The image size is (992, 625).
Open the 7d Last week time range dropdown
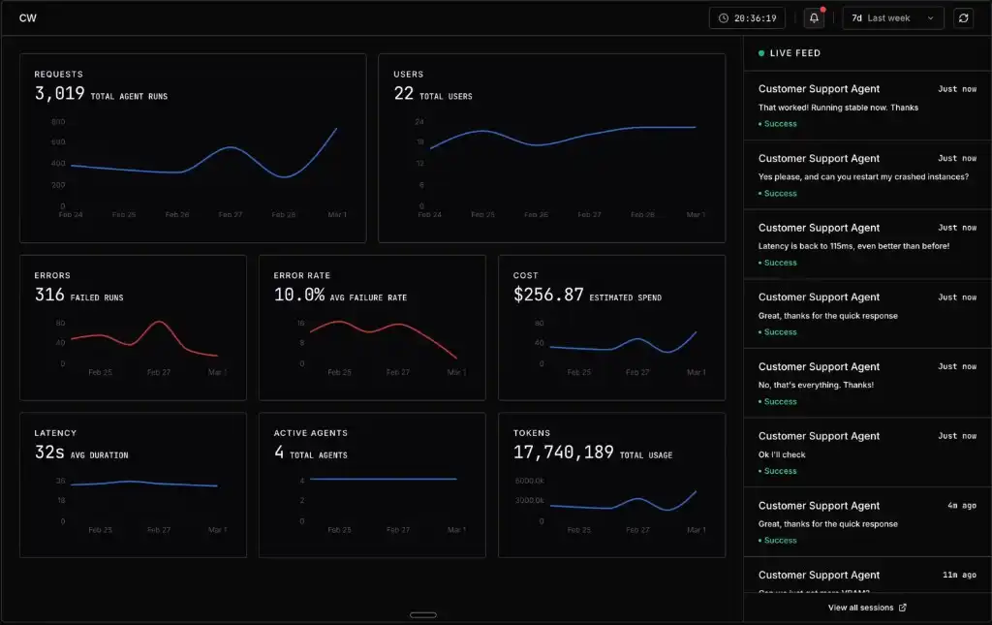pos(892,17)
